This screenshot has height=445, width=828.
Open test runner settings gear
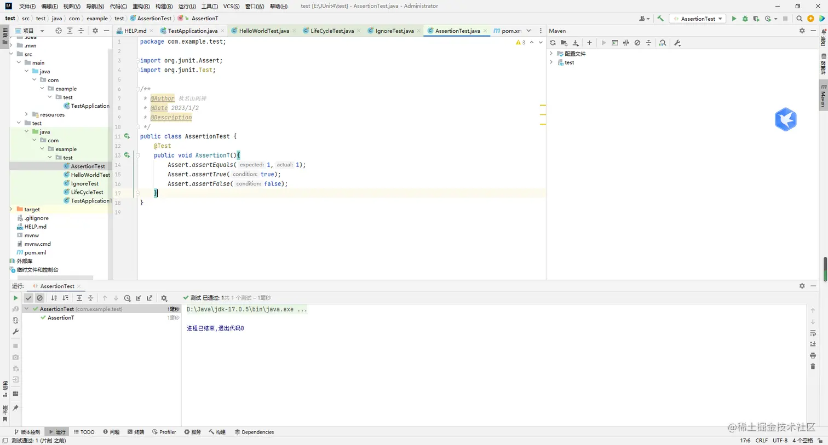pos(164,298)
